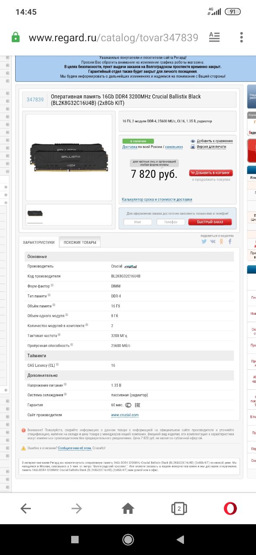Click the large Ballistix RAM product image
256x555 pixels.
click(69, 158)
